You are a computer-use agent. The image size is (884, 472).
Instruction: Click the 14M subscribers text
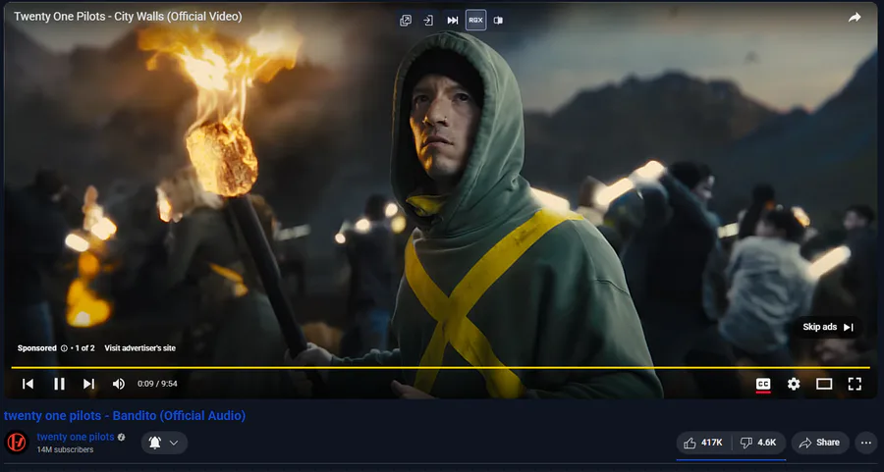click(x=65, y=449)
